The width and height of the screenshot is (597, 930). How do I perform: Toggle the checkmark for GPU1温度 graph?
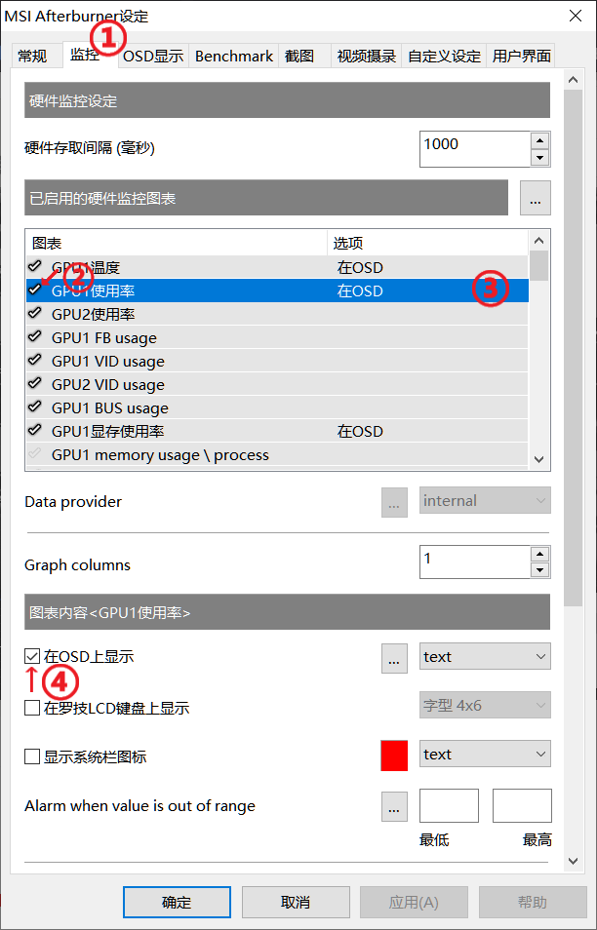click(35, 266)
